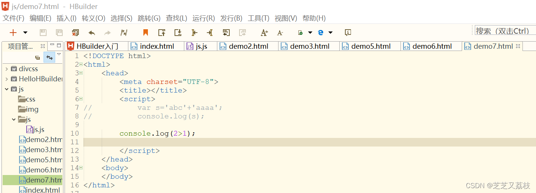Expand the HelloHBuilder project

(7, 79)
